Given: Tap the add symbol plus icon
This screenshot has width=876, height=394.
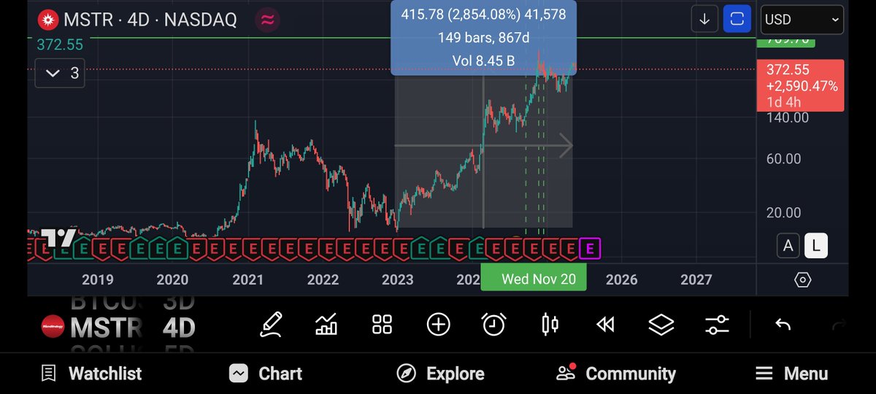Looking at the screenshot, I should click(438, 325).
